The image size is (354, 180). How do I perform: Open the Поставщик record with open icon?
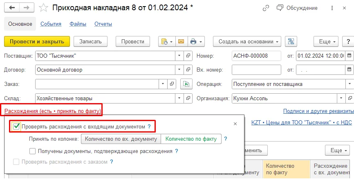pyautogui.click(x=188, y=56)
